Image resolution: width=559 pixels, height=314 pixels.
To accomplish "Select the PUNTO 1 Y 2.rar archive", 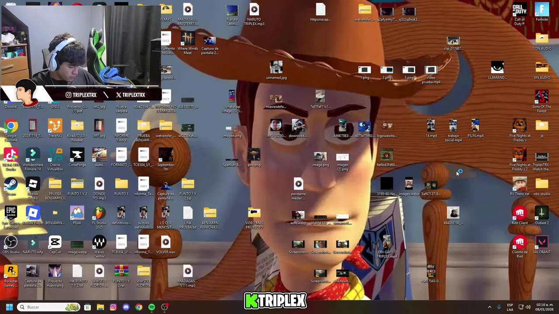I will coord(121,276).
